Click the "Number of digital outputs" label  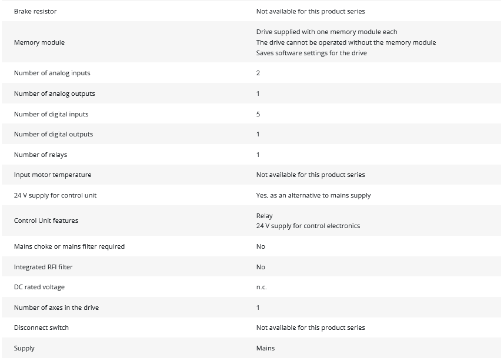pyautogui.click(x=54, y=134)
